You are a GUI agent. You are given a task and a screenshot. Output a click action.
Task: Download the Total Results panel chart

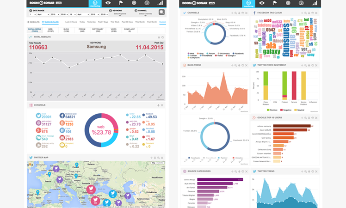pyautogui.click(x=159, y=37)
